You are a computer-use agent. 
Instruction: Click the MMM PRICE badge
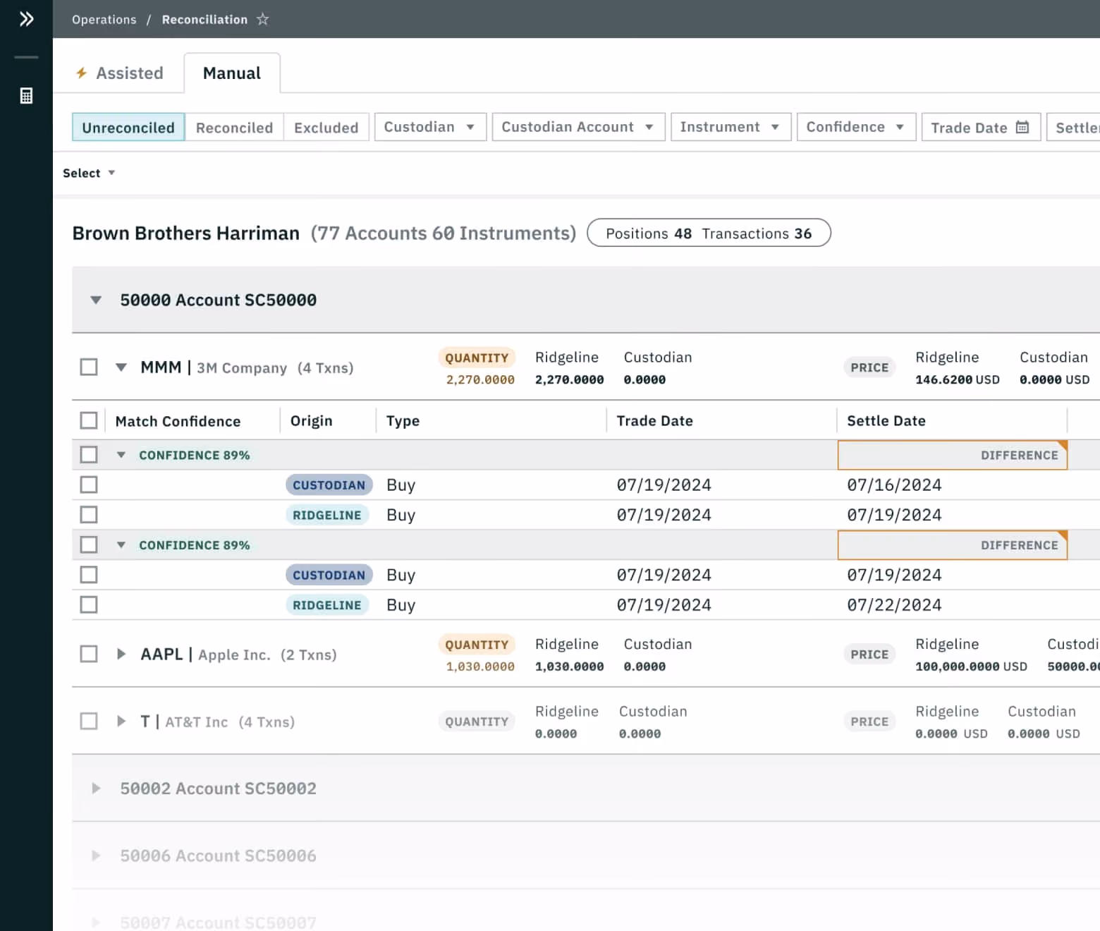tap(869, 367)
